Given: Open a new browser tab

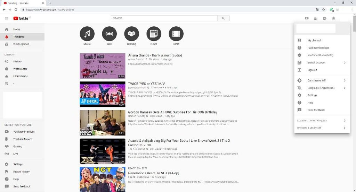Looking at the screenshot, I should pyautogui.click(x=50, y=3).
